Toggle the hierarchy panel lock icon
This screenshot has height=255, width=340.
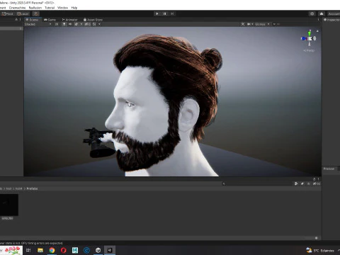(16, 19)
